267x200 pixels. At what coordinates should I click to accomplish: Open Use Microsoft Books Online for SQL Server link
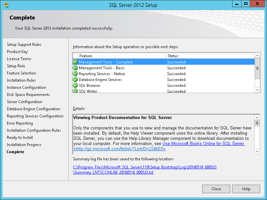pos(204,143)
